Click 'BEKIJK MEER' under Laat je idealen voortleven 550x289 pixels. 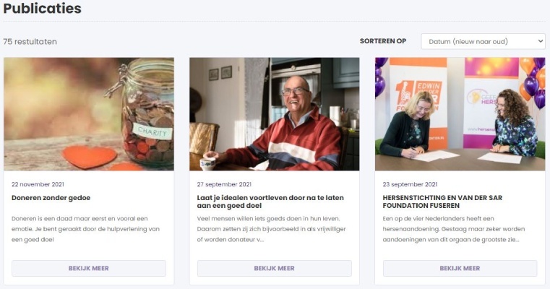coord(275,268)
